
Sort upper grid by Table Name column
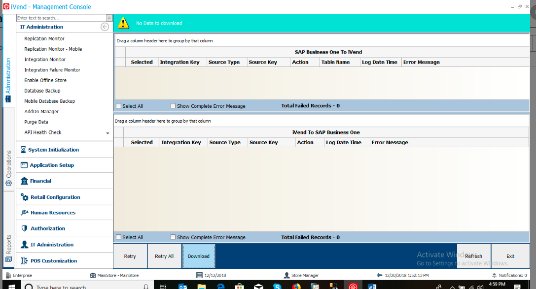tap(339, 62)
